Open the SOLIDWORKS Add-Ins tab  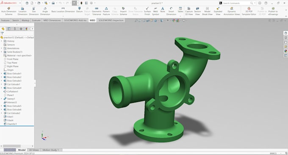pyautogui.click(x=75, y=20)
